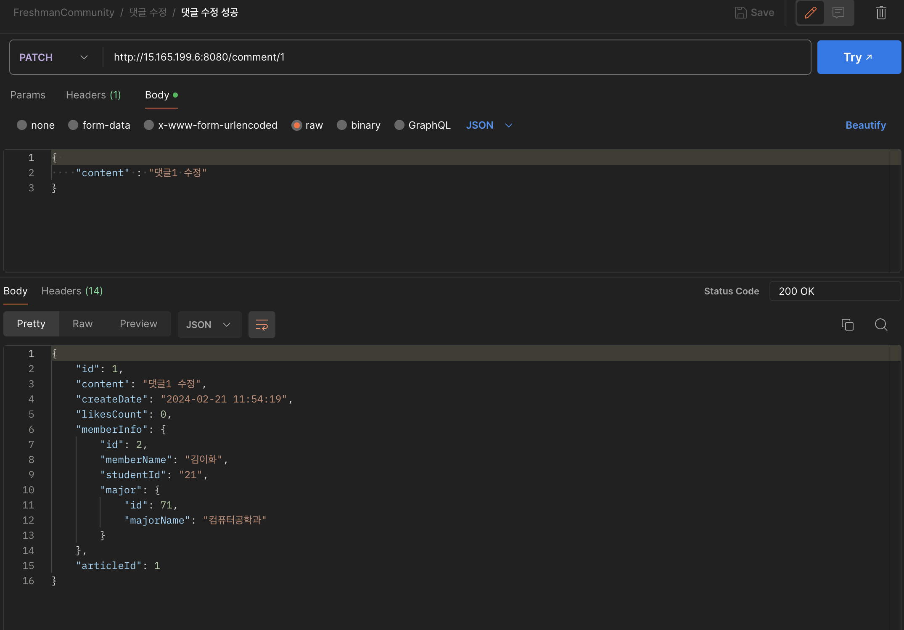
Task: Open response format JSON dropdown
Action: [x=209, y=325]
